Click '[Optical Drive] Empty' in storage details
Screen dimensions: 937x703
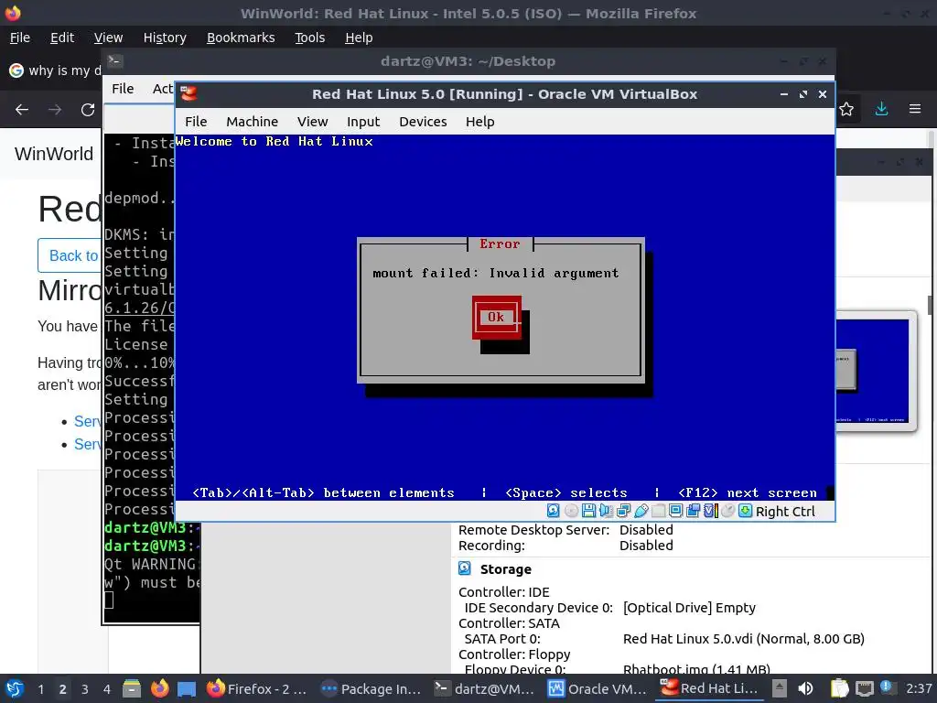(689, 608)
